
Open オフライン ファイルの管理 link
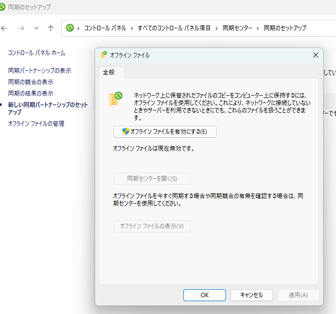36,124
